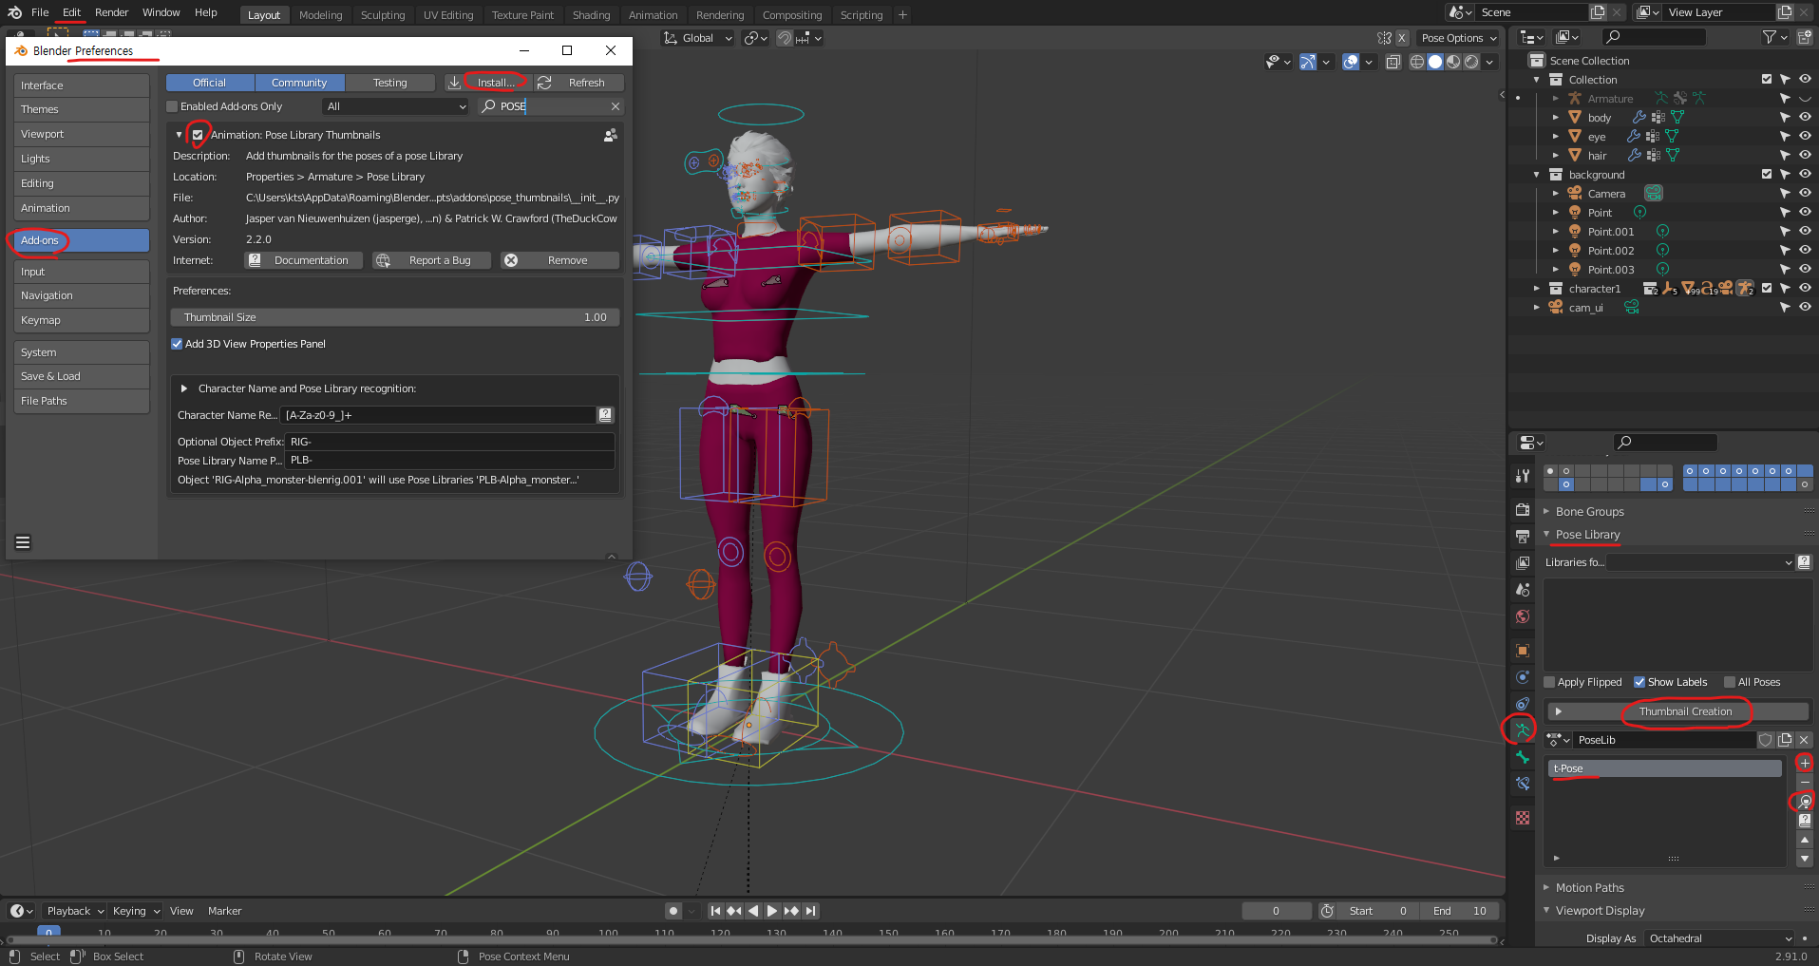Move the pose down in list

1805,859
